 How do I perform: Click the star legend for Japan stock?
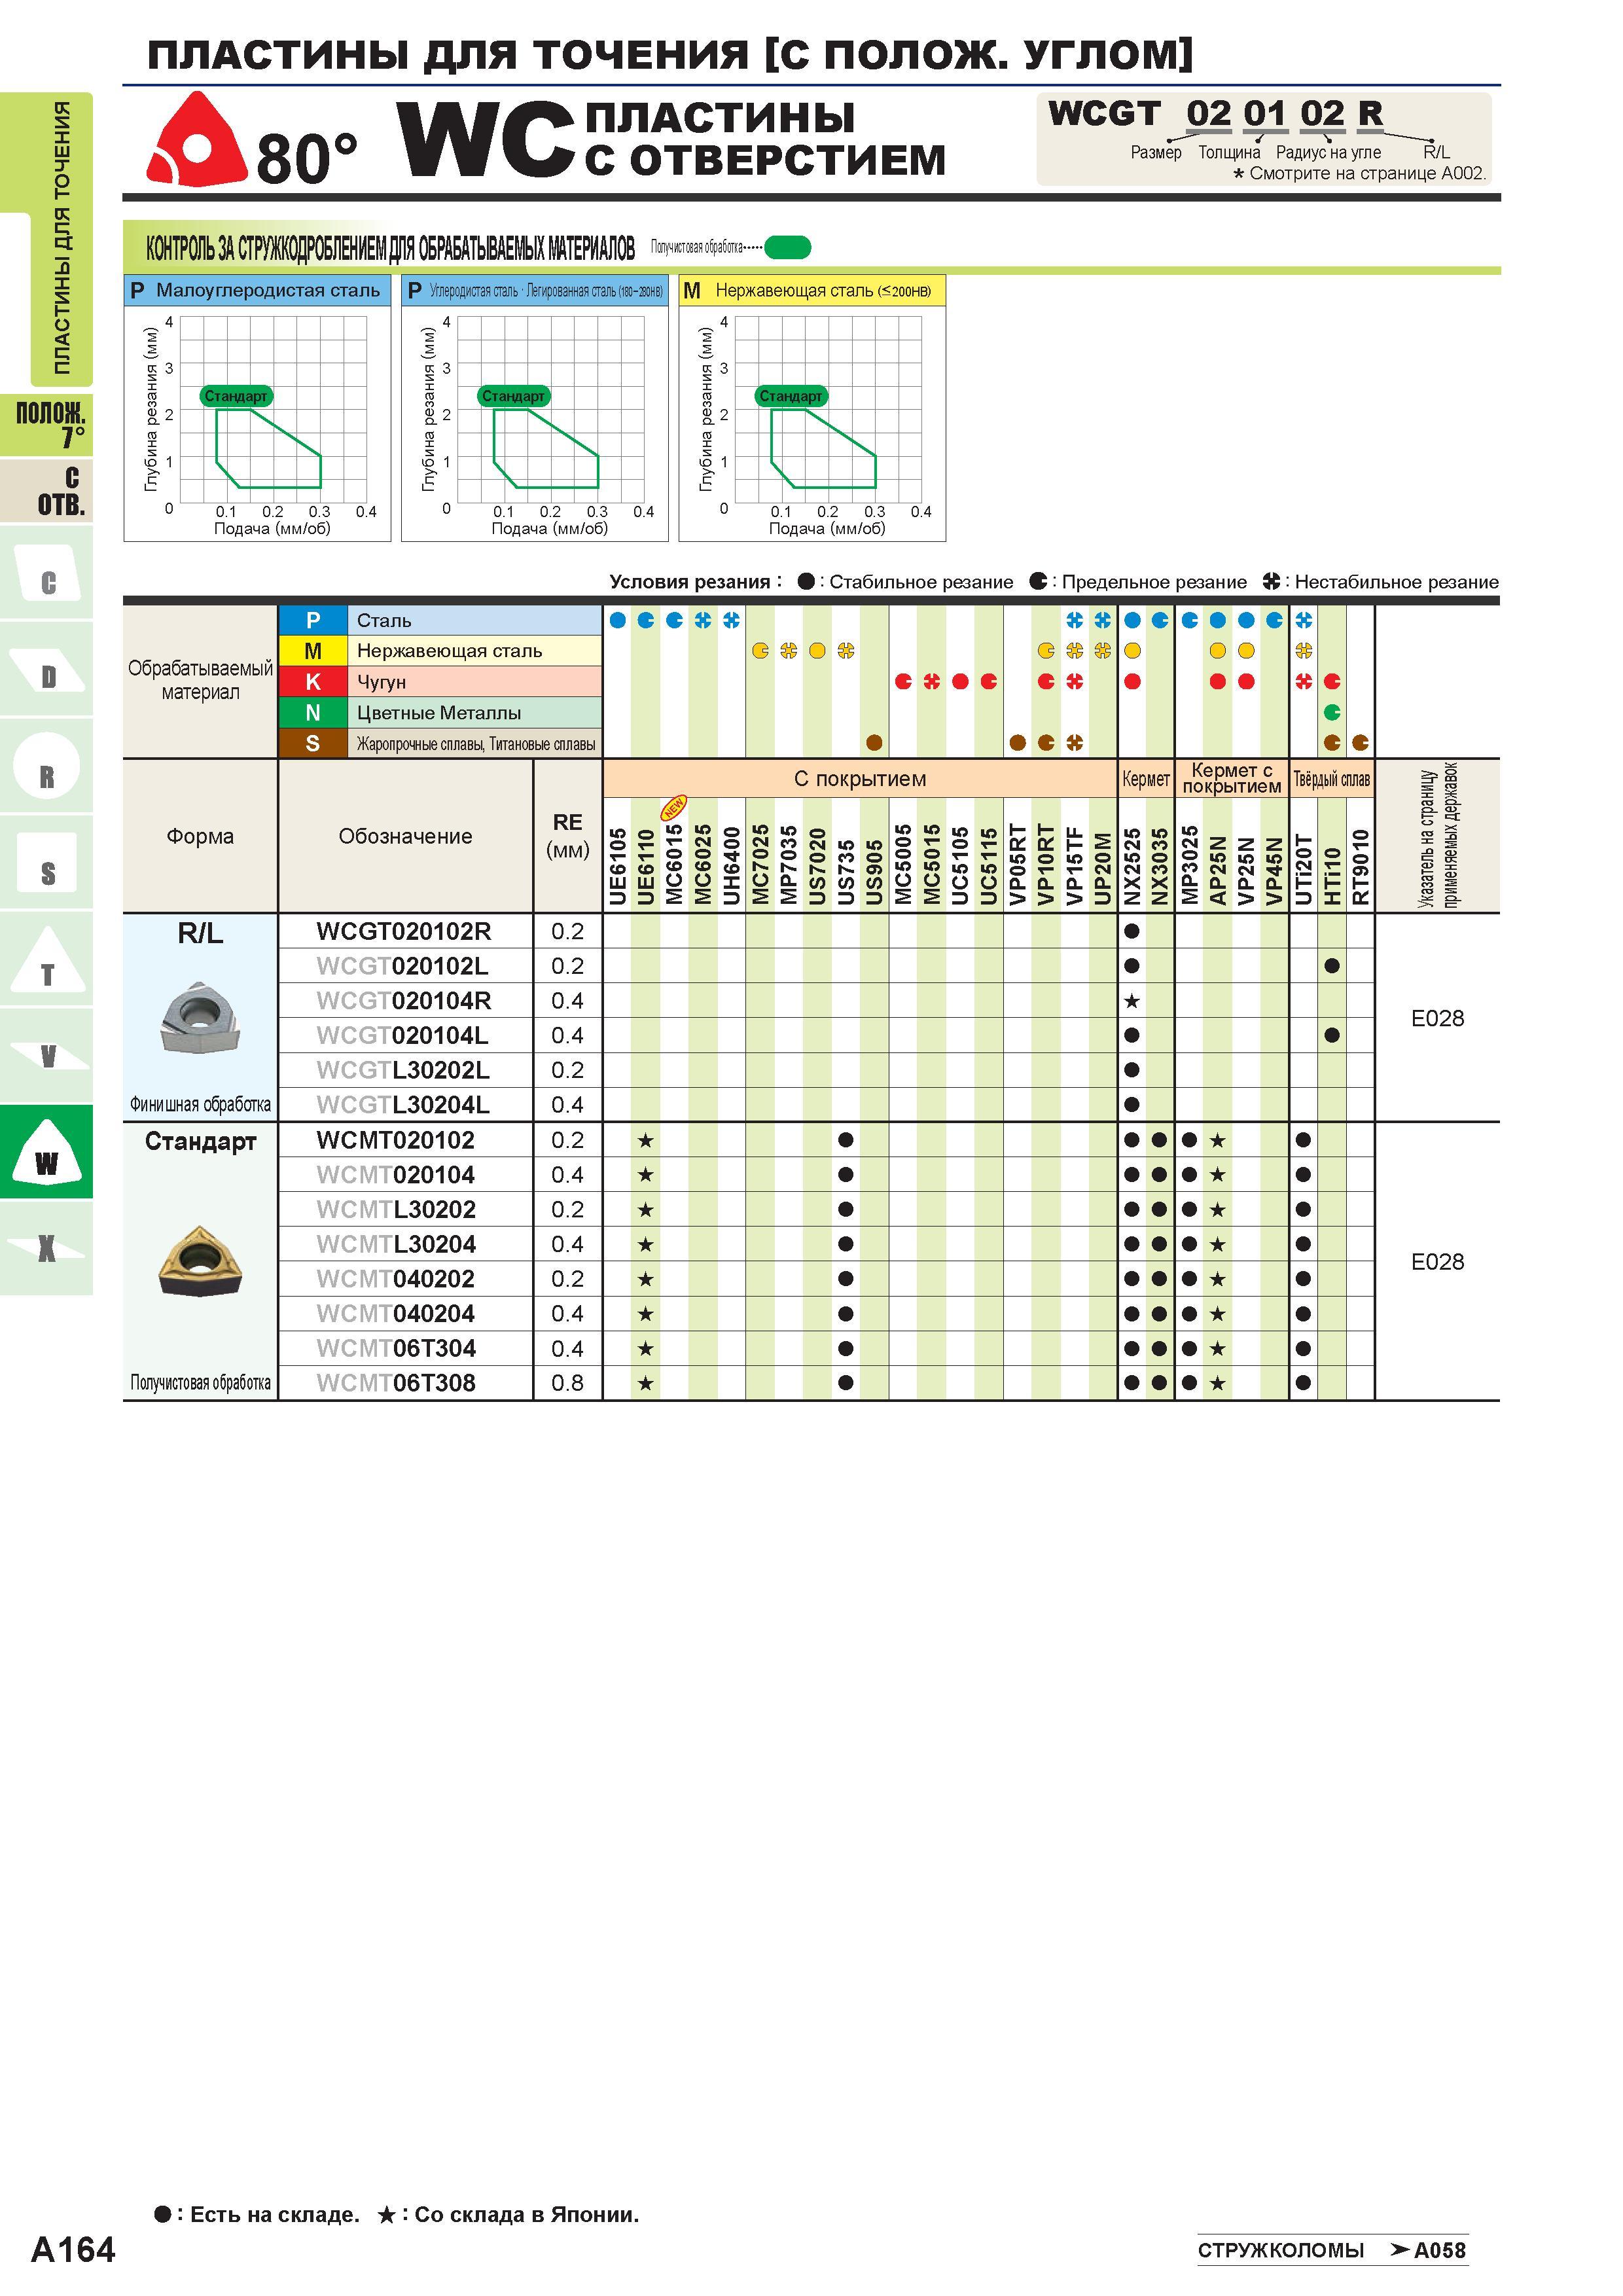[x=387, y=2215]
